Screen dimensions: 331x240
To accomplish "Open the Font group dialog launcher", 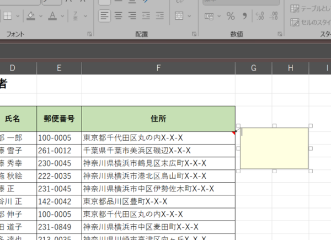I will point(89,34).
